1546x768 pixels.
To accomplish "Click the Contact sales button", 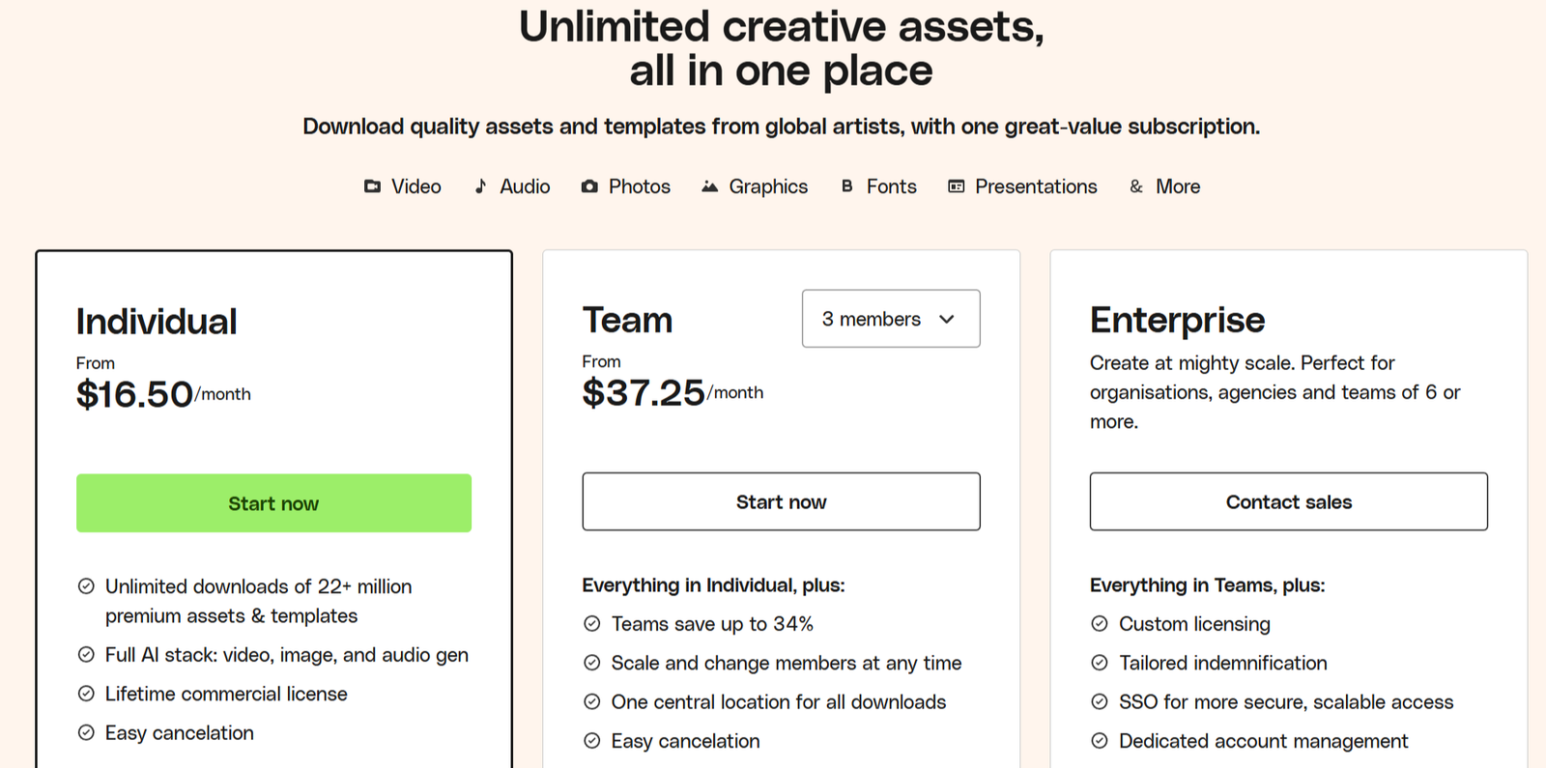I will (x=1288, y=502).
